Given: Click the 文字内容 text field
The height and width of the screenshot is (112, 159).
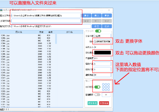Looking at the screenshot, I should pyautogui.click(x=102, y=36).
